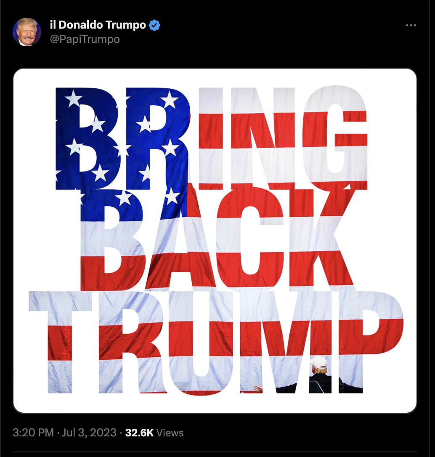Click the letter G in BRING
This screenshot has height=457, width=435.
[x=335, y=138]
